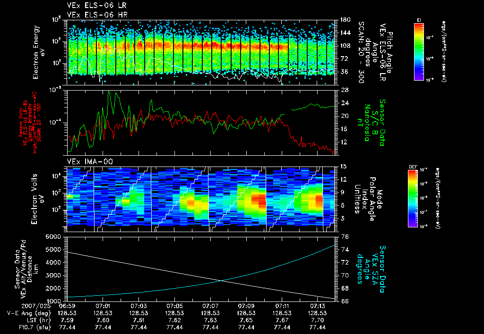Image resolution: width=484 pixels, height=334 pixels.
Task: Click the '07:01' time tick label
Action: [103, 306]
